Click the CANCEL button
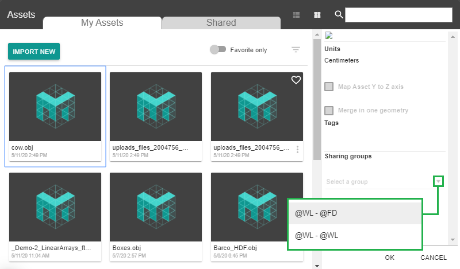 [434, 258]
